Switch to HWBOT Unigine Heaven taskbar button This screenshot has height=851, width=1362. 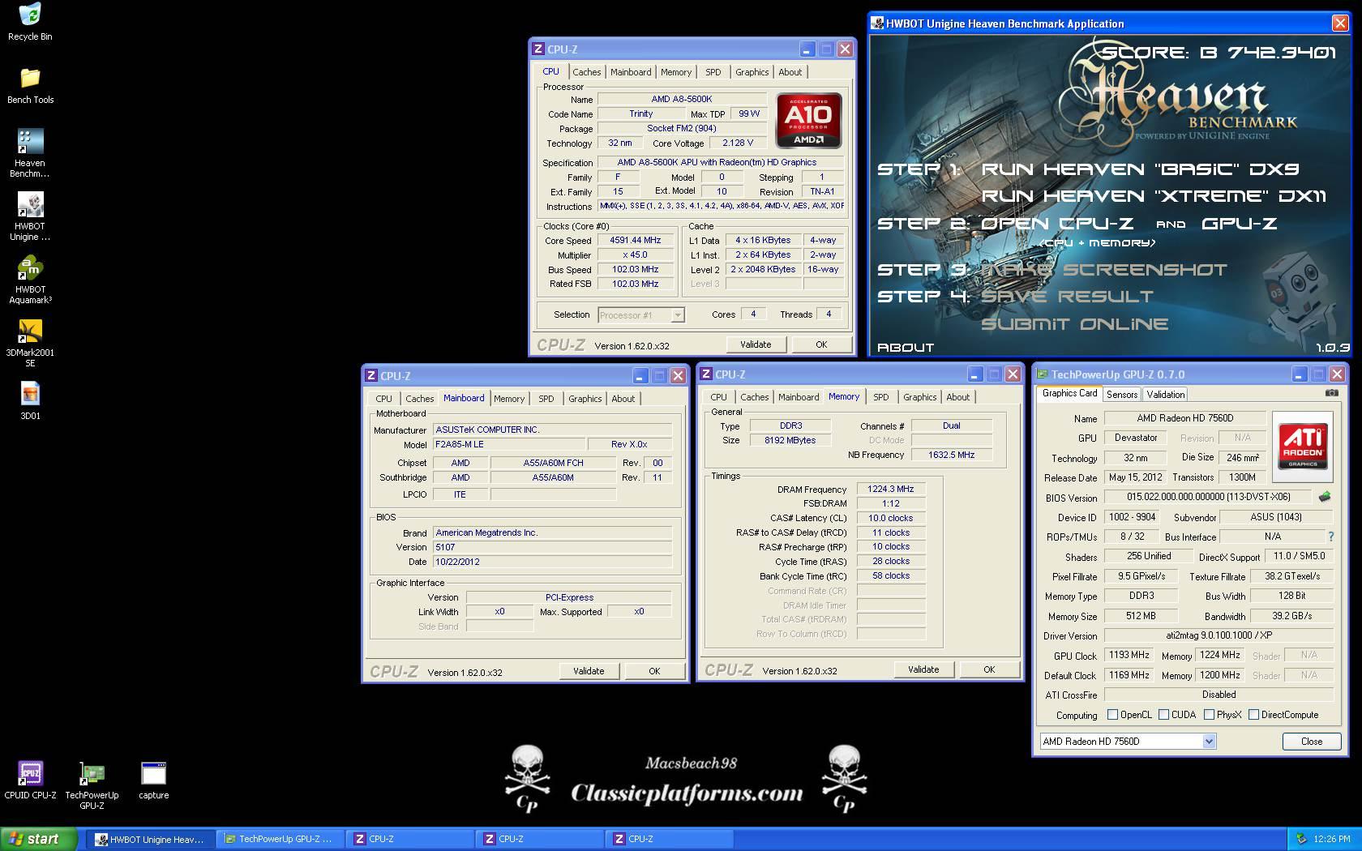(150, 839)
